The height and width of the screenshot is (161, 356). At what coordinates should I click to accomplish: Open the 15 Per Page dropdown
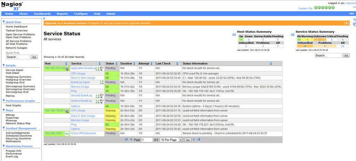pyautogui.click(x=171, y=140)
